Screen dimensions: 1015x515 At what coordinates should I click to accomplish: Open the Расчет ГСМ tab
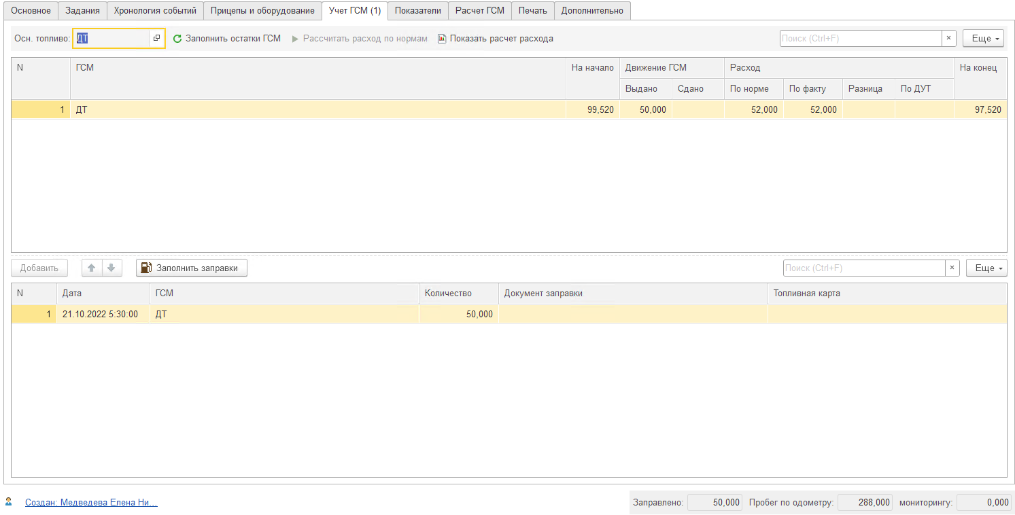pyautogui.click(x=479, y=10)
